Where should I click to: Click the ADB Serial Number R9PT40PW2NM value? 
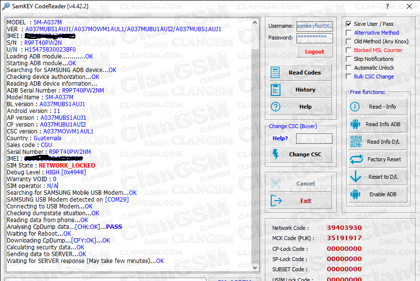(83, 91)
